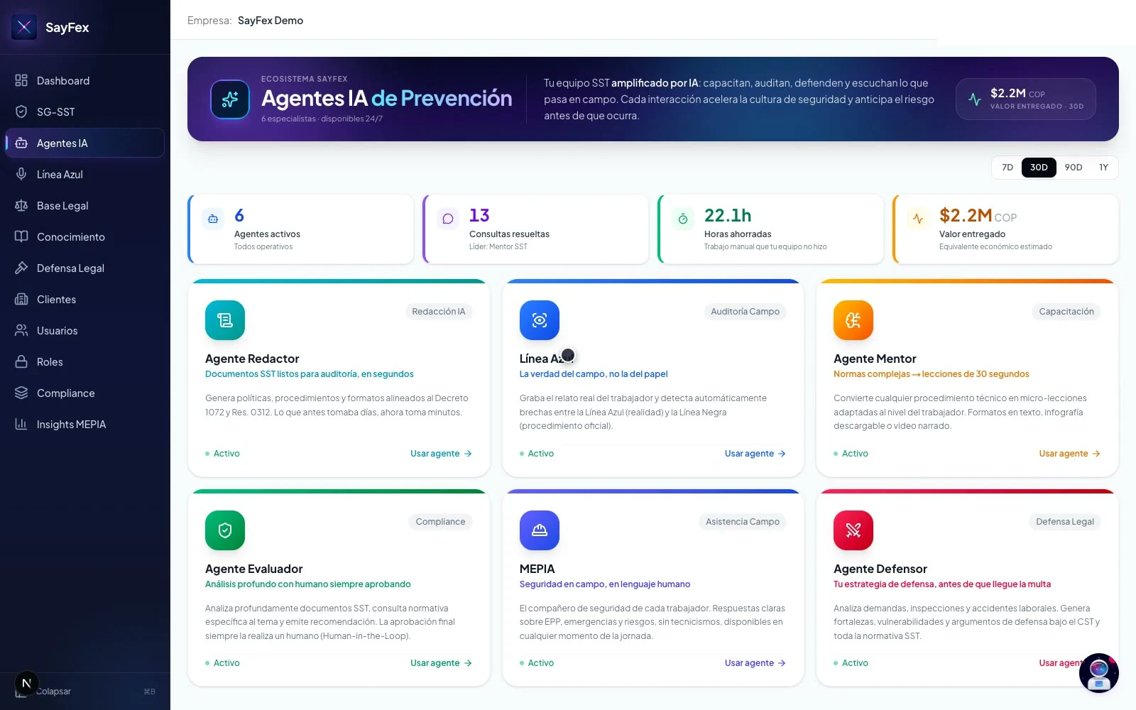Open the SG-SST sidebar section
This screenshot has width=1136, height=710.
pos(85,112)
